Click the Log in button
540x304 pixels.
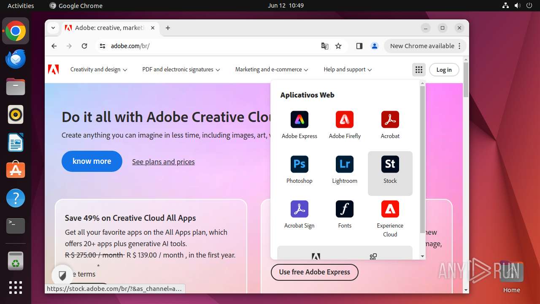pos(444,70)
